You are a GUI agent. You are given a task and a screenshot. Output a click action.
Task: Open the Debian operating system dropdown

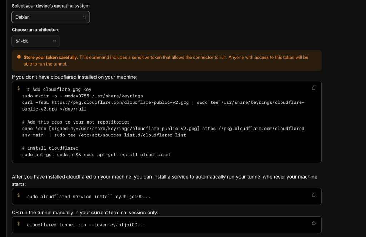tap(51, 17)
